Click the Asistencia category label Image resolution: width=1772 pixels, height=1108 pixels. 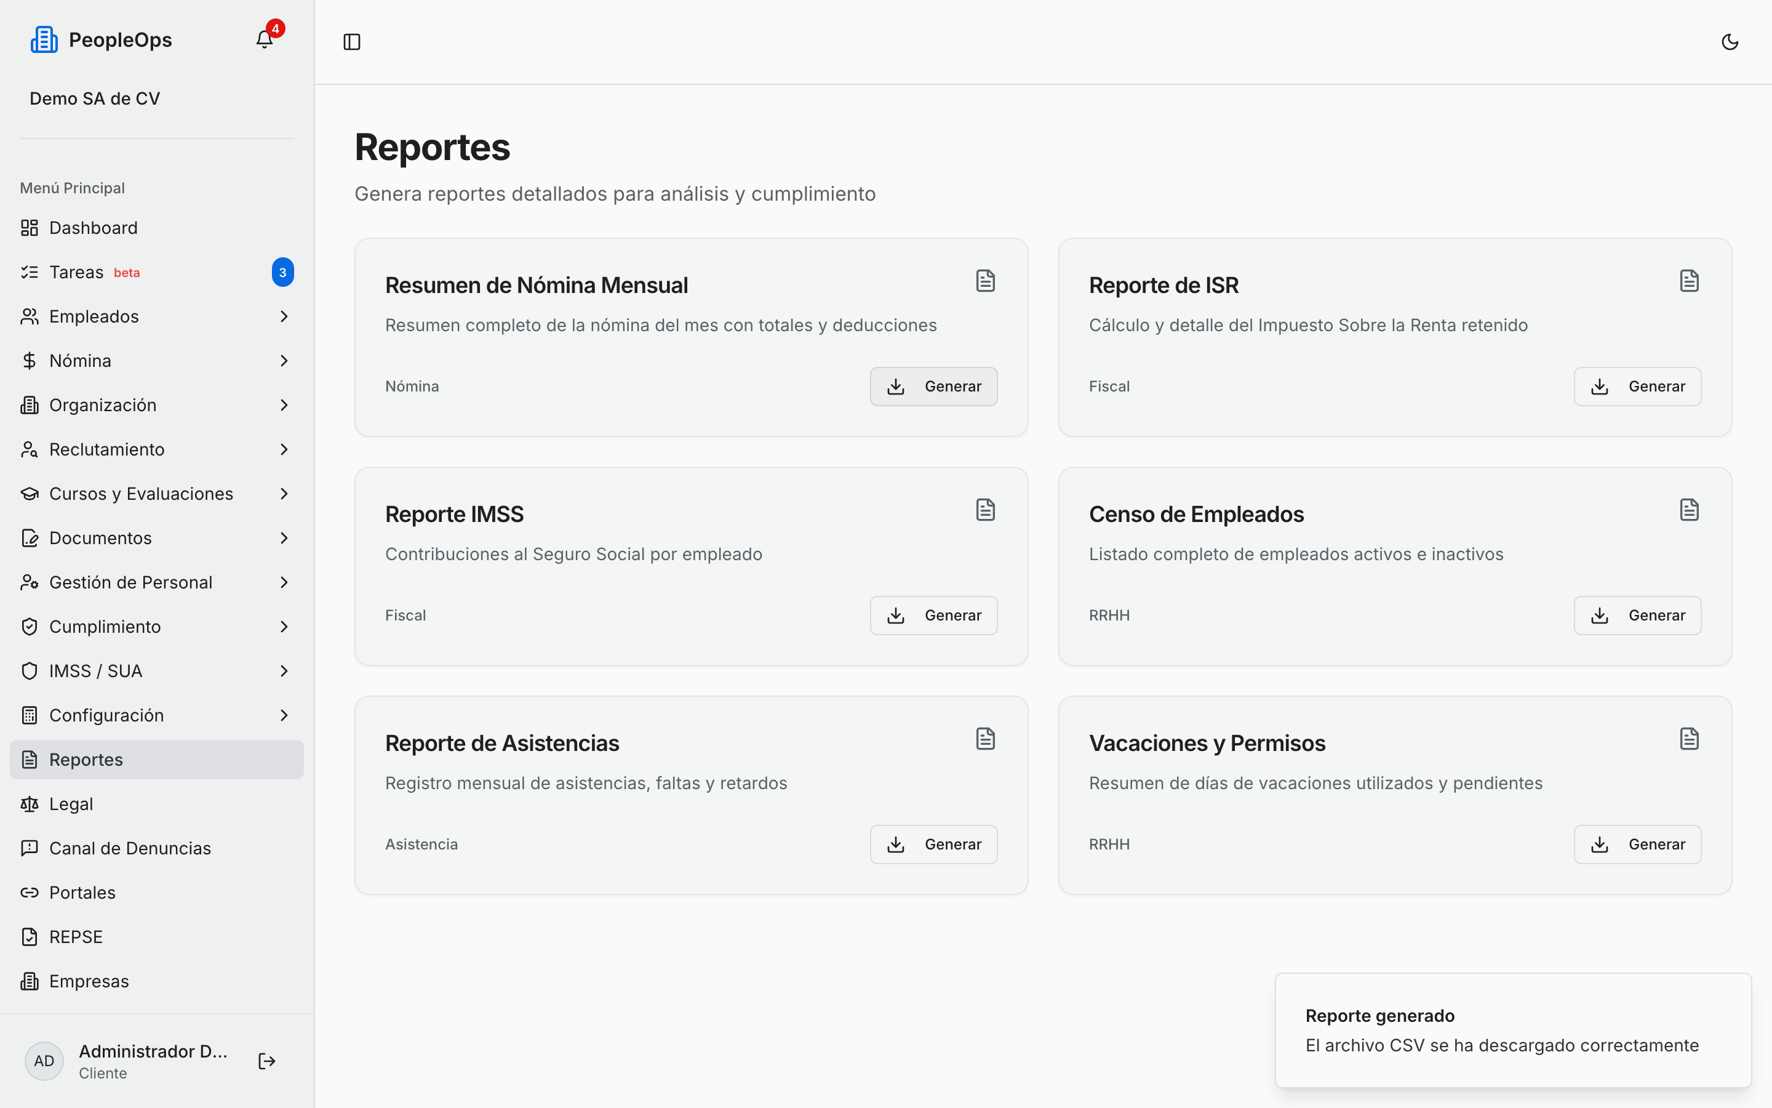click(x=421, y=844)
